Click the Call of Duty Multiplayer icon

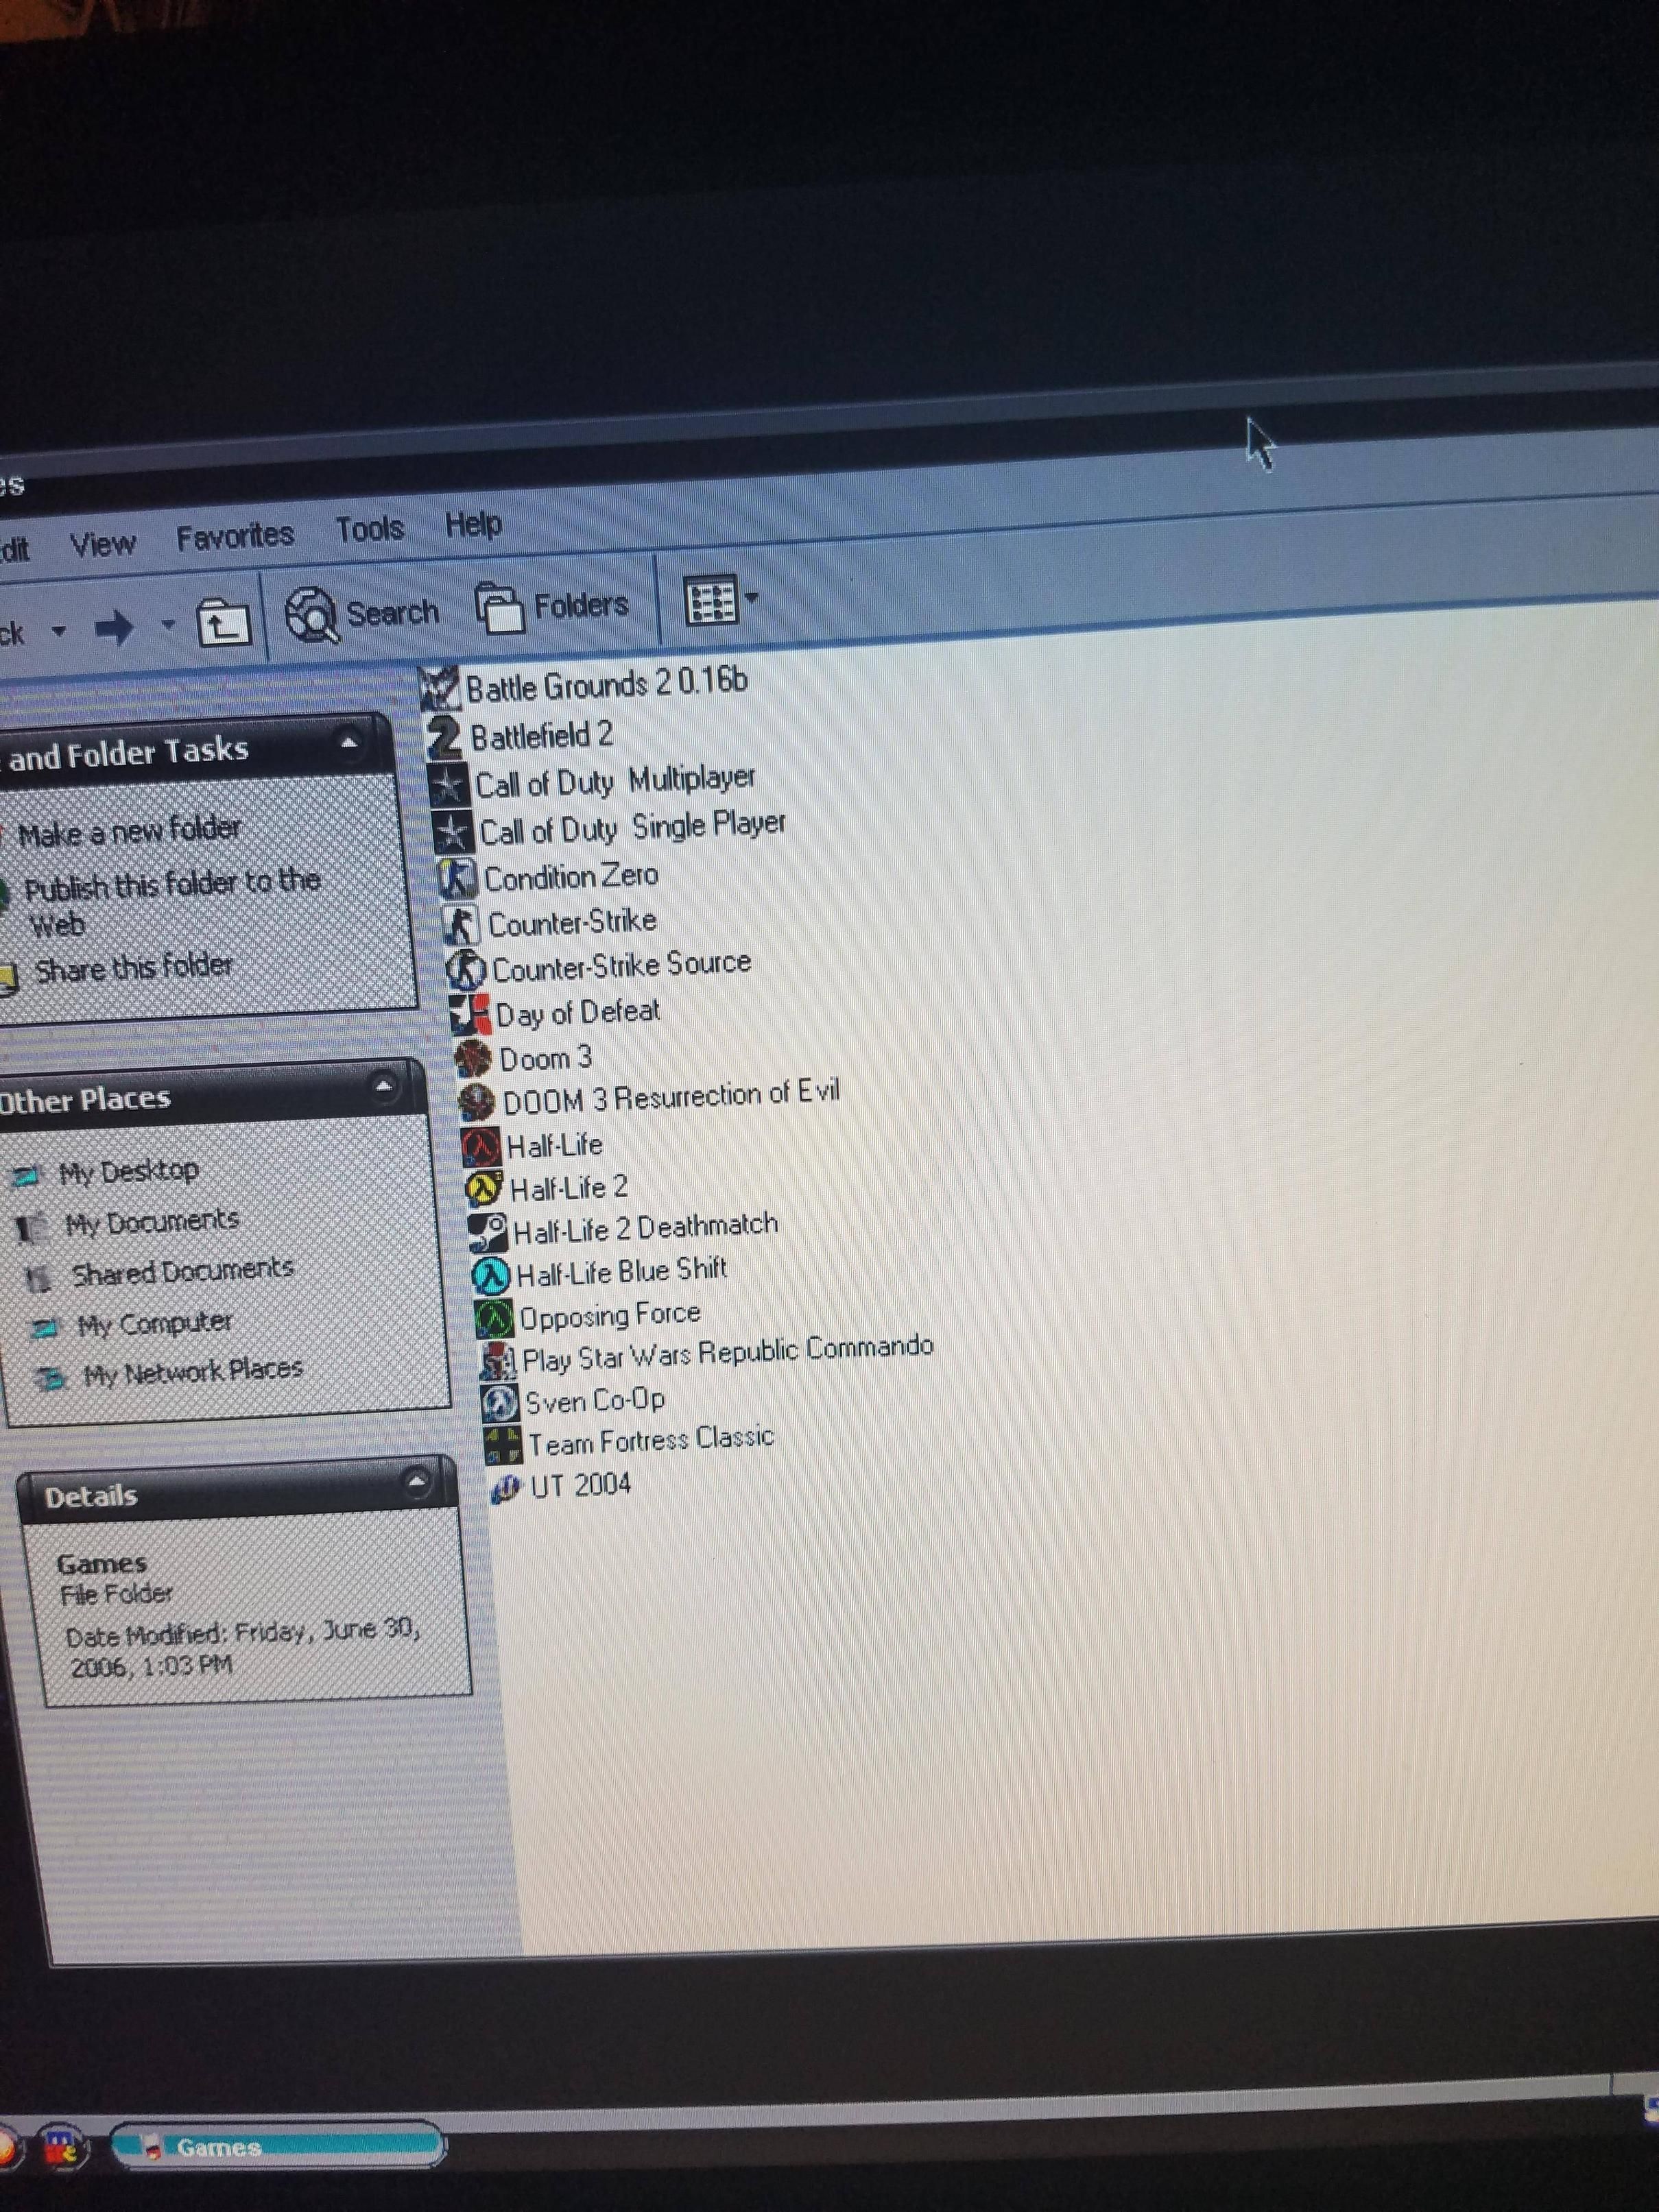pyautogui.click(x=449, y=785)
